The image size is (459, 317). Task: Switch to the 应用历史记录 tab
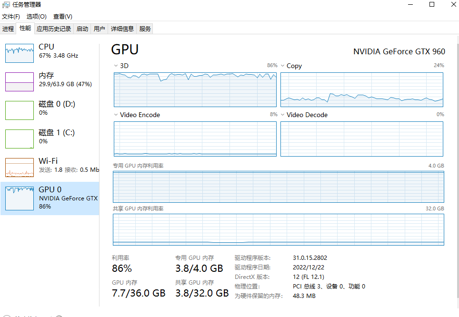click(54, 29)
